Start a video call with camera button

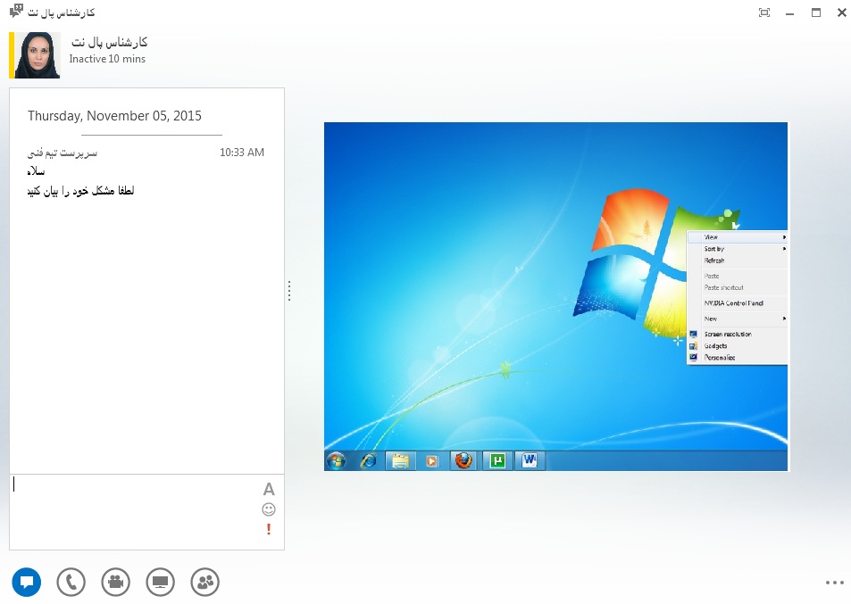coord(115,582)
